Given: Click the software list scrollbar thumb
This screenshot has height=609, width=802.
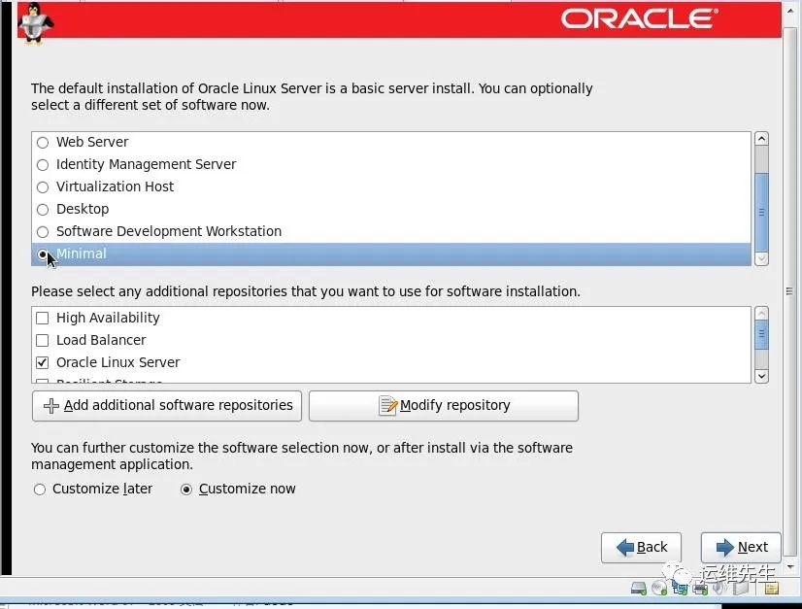Looking at the screenshot, I should (x=761, y=212).
